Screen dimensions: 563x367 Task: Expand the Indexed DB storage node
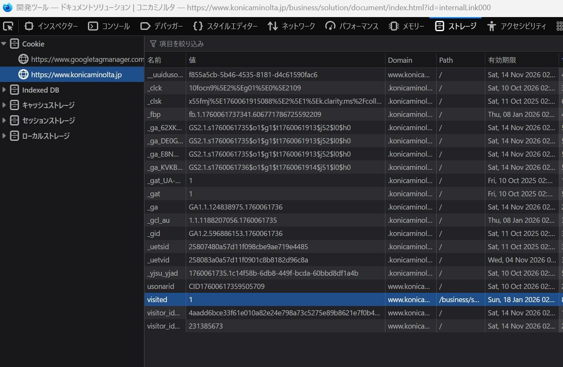tap(4, 90)
